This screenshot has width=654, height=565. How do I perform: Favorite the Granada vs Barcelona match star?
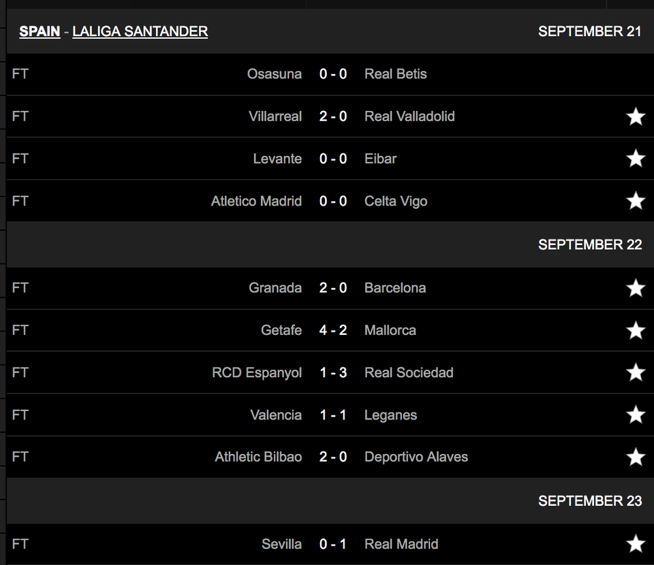click(x=636, y=288)
